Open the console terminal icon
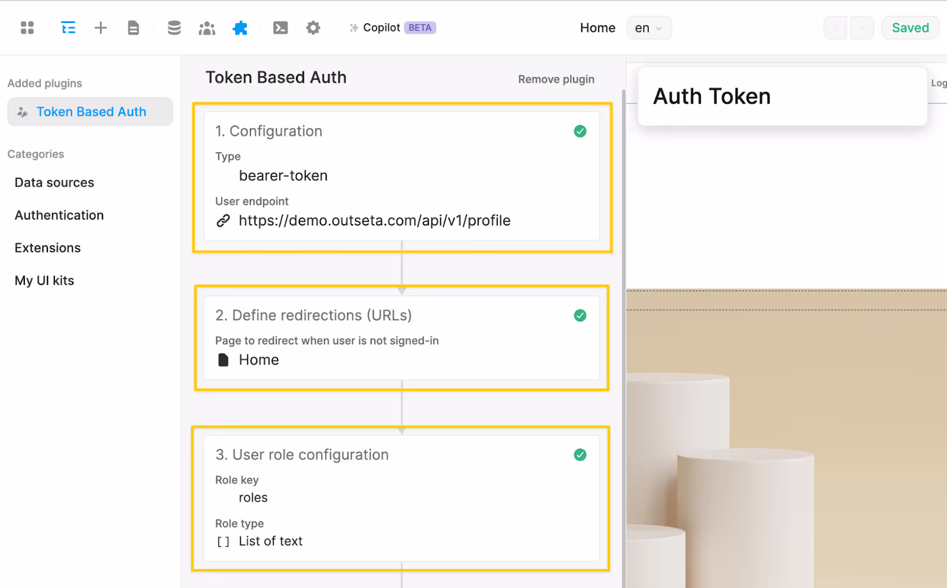The image size is (947, 588). click(x=281, y=28)
